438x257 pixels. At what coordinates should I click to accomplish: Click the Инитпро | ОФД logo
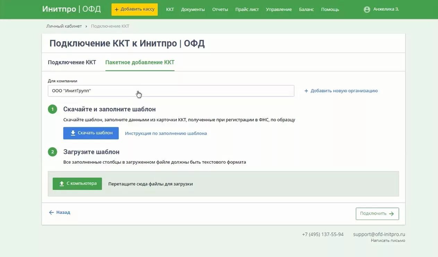pos(71,9)
